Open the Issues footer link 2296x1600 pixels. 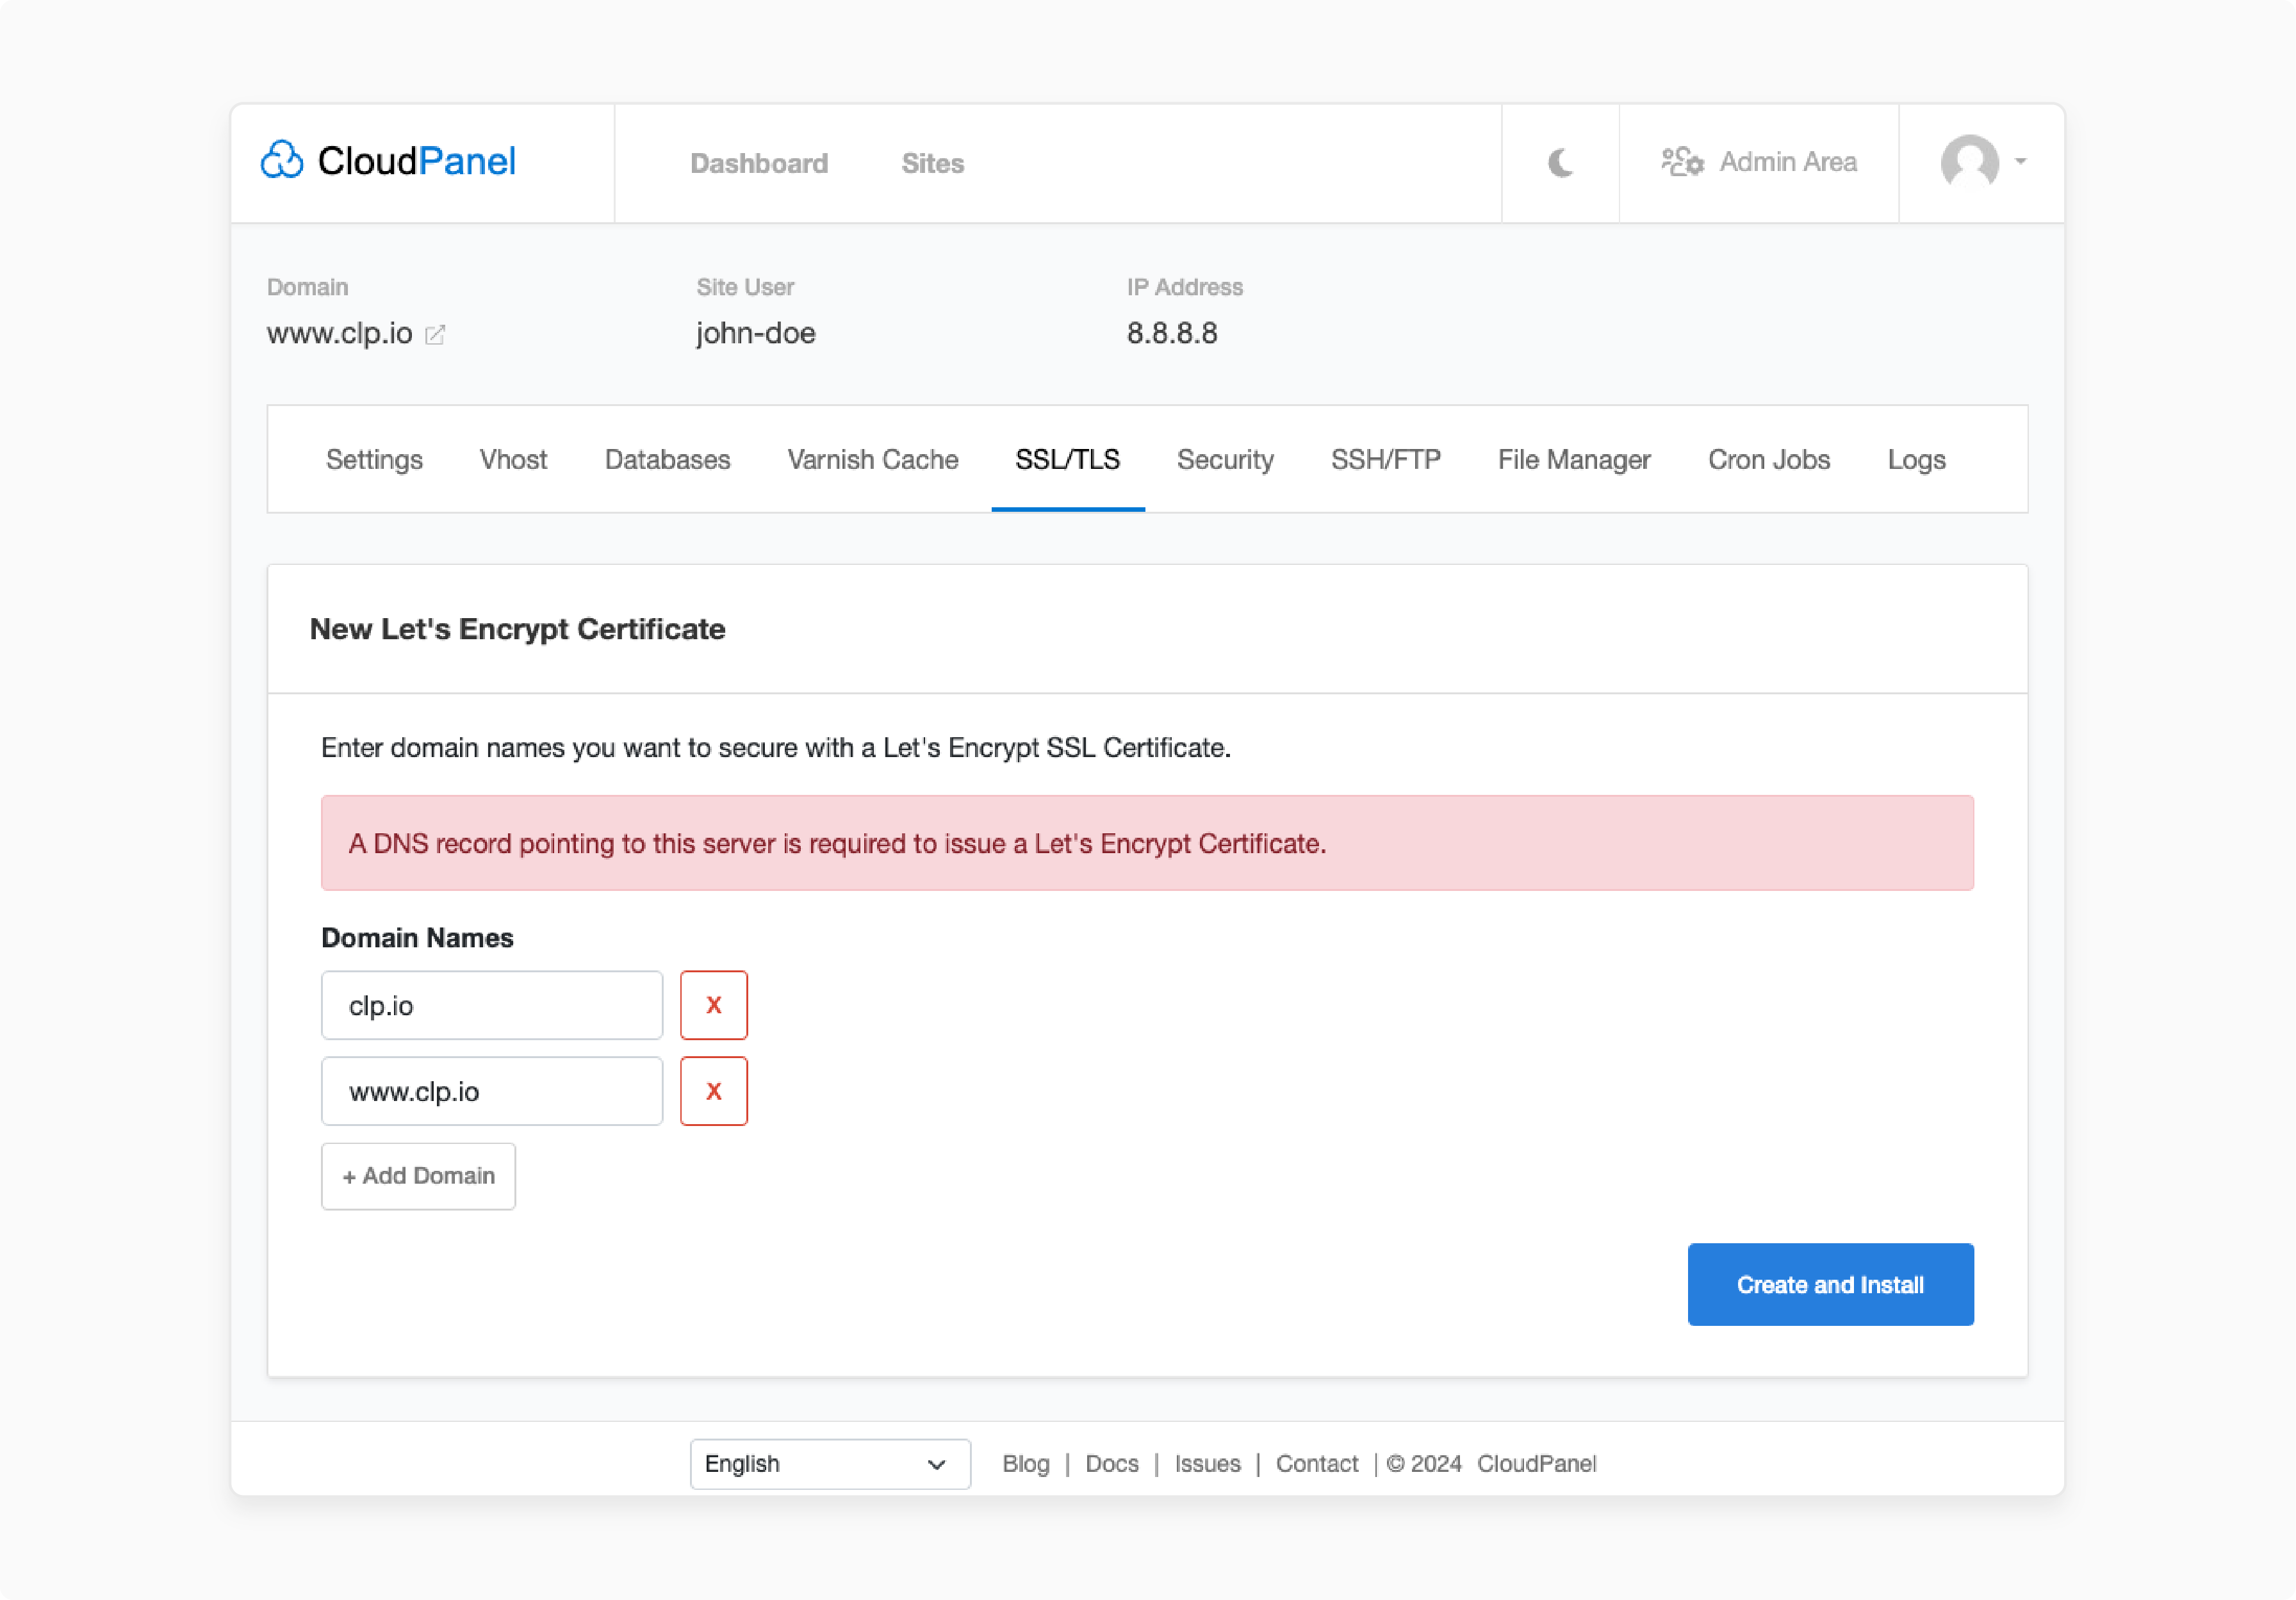coord(1207,1464)
